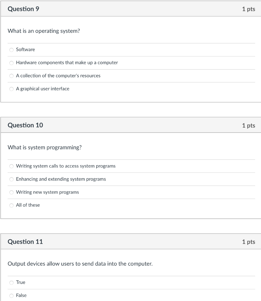
Task: Choose False for Question 11
Action: (x=11, y=295)
